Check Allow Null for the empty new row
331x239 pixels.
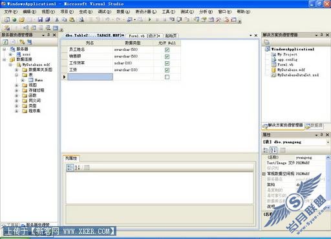[167, 77]
